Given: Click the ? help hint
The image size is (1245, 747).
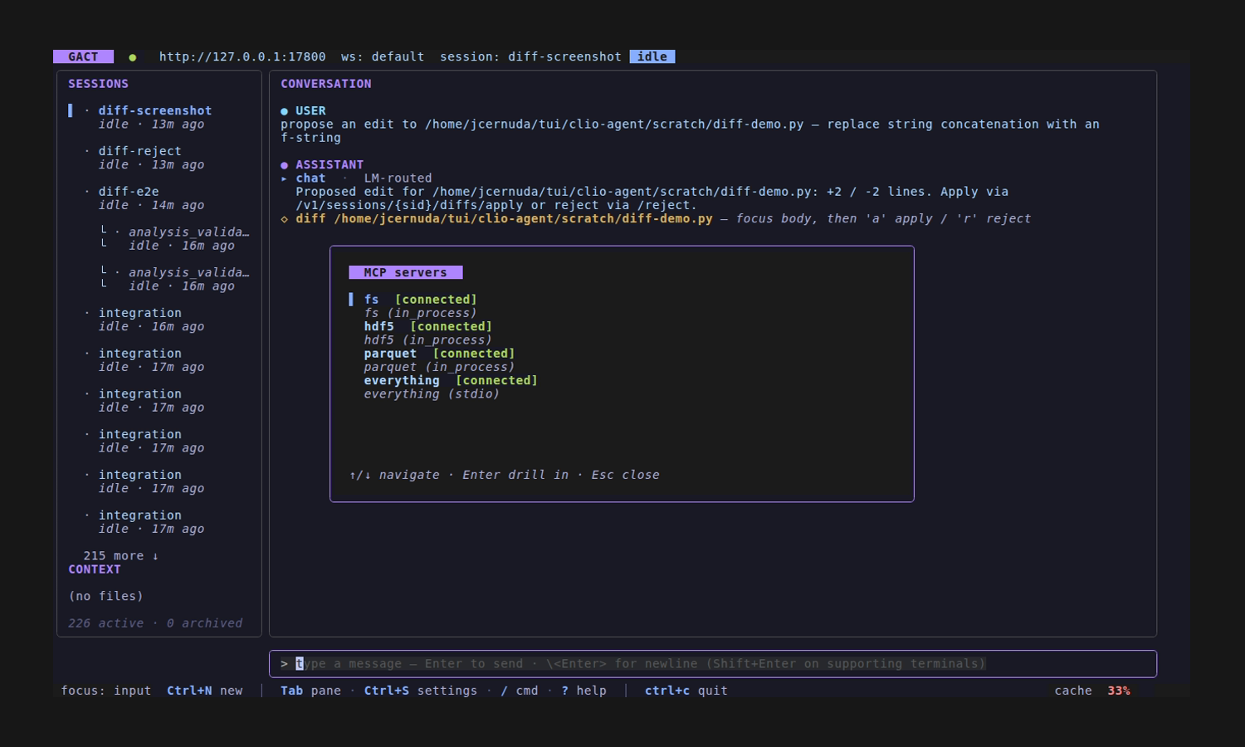Looking at the screenshot, I should coord(583,691).
